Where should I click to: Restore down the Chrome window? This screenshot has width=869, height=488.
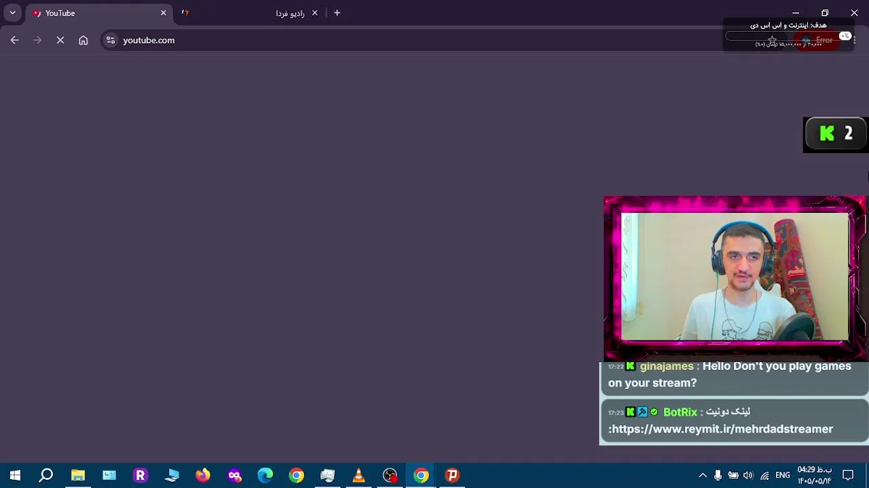pos(825,13)
